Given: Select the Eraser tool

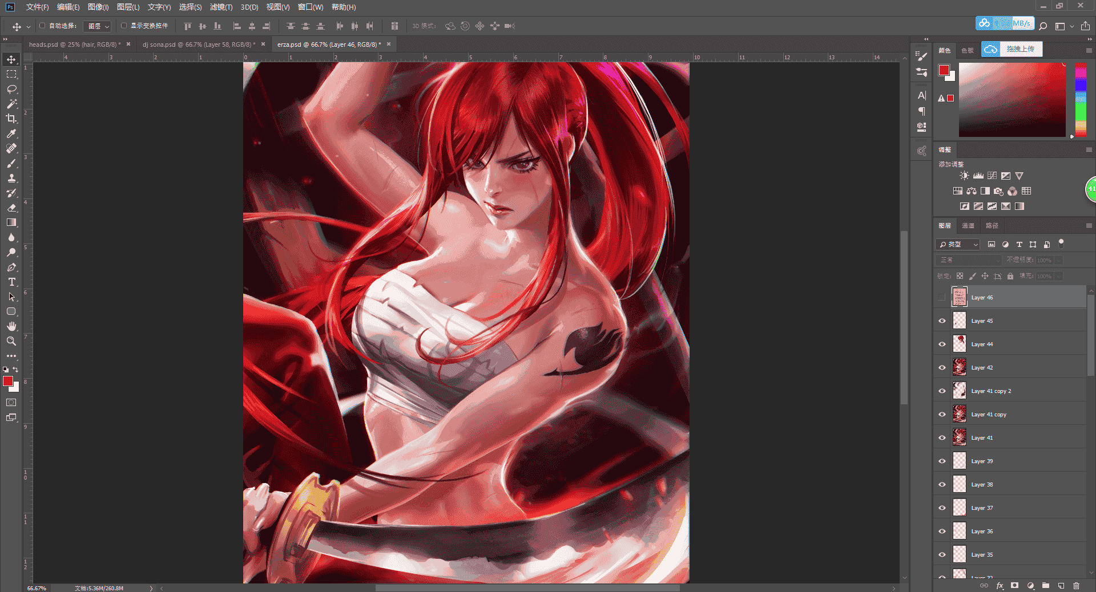Looking at the screenshot, I should (11, 208).
